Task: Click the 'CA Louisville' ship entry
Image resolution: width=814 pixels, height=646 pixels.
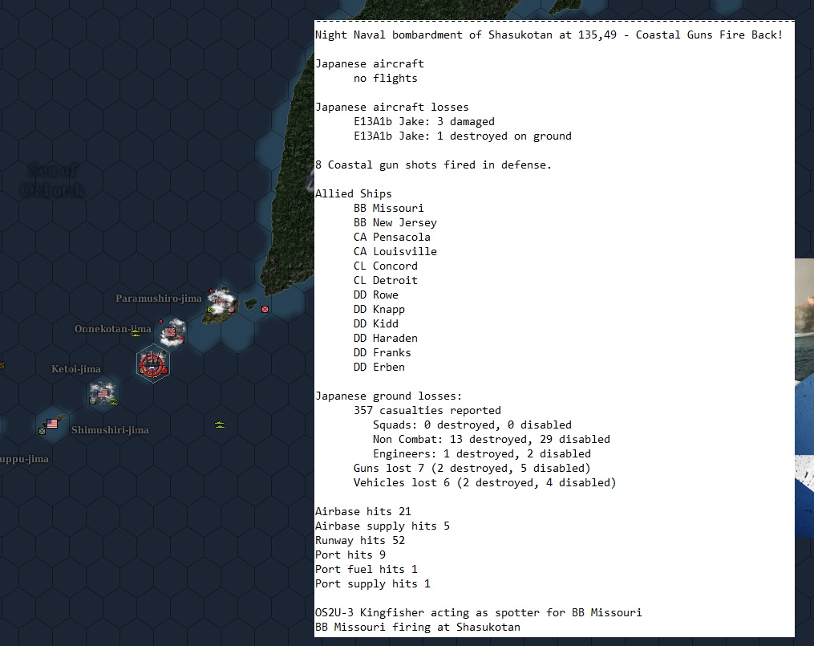Action: [395, 252]
